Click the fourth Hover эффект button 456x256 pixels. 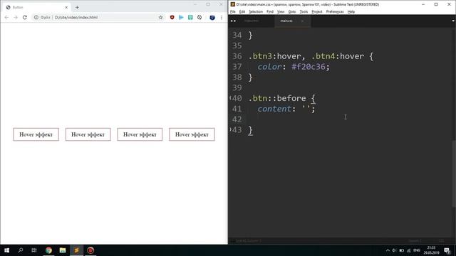point(192,134)
